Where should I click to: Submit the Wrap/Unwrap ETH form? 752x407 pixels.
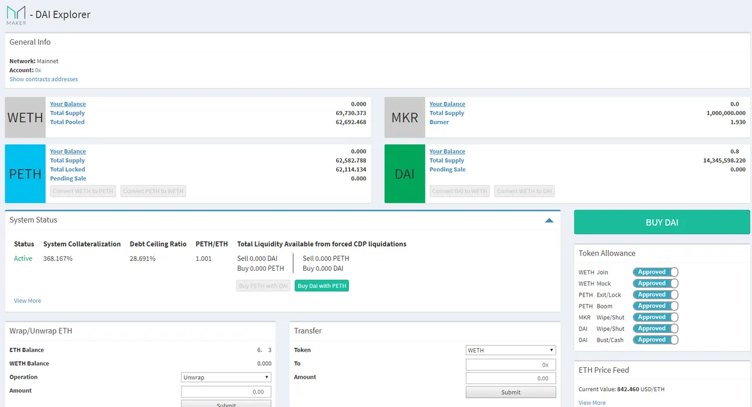pos(226,404)
